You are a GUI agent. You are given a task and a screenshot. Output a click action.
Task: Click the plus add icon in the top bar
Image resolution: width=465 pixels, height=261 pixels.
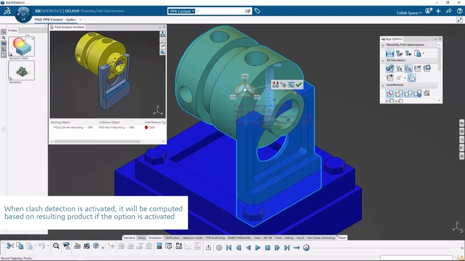tap(438, 11)
